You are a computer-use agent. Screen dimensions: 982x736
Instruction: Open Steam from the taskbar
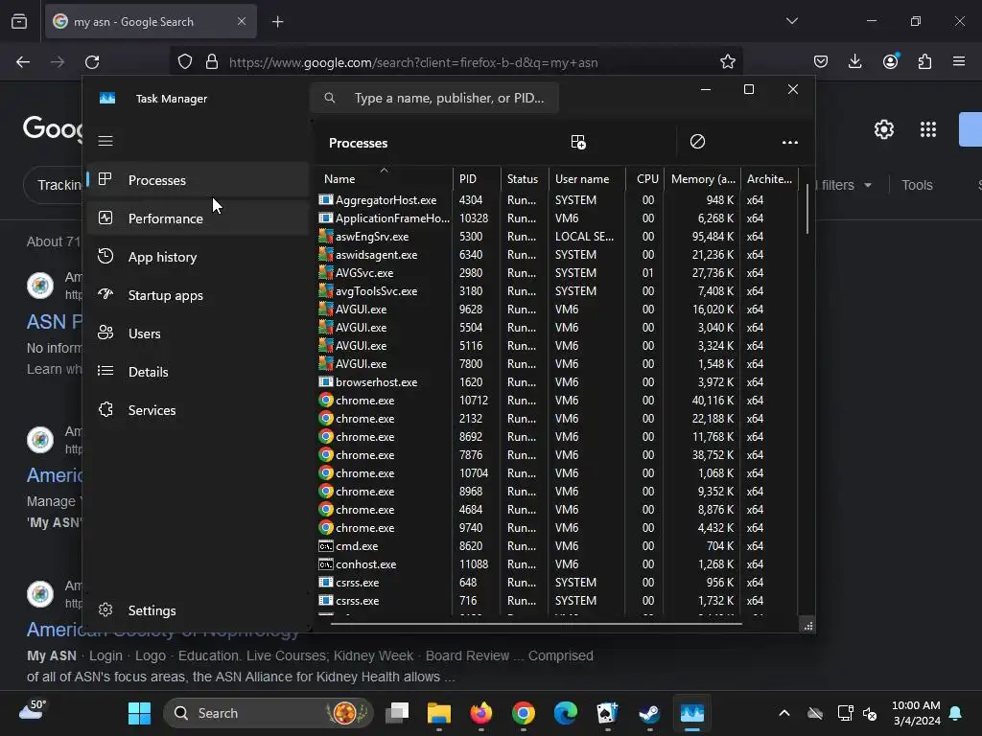[649, 713]
